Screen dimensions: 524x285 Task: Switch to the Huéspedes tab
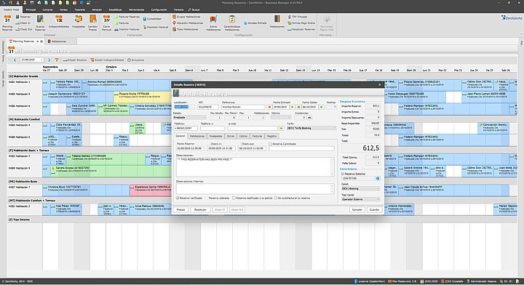click(215, 136)
